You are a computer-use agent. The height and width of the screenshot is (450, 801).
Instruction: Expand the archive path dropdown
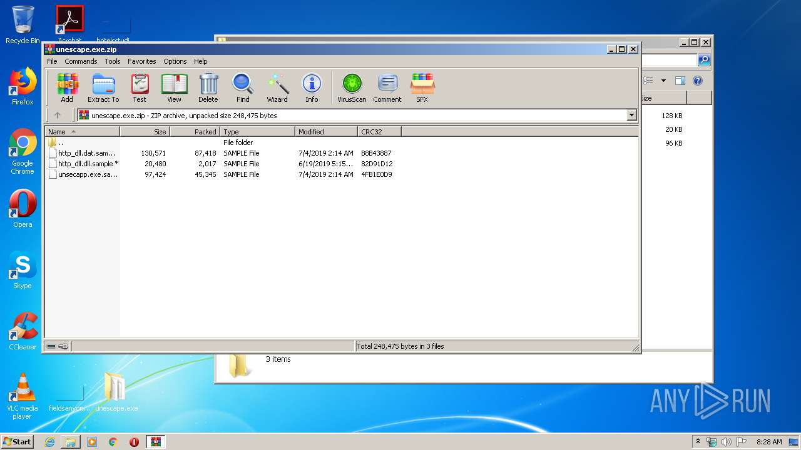click(631, 115)
